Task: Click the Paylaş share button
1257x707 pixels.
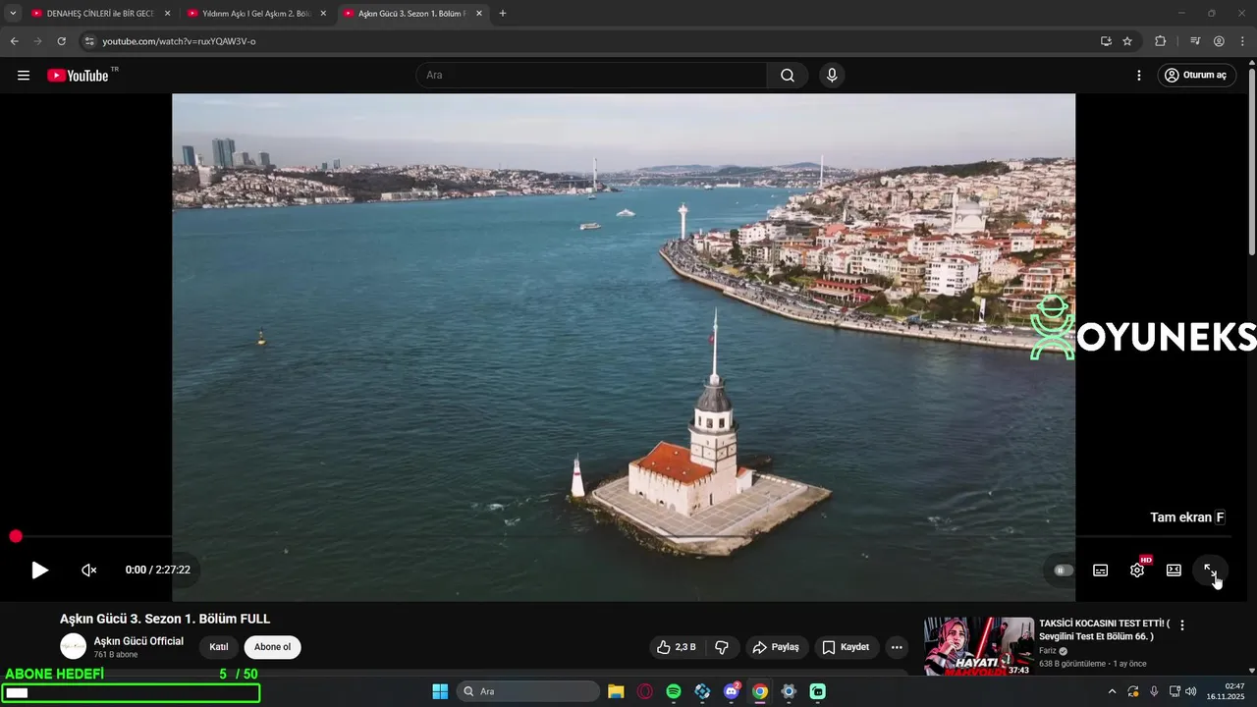Action: (776, 647)
